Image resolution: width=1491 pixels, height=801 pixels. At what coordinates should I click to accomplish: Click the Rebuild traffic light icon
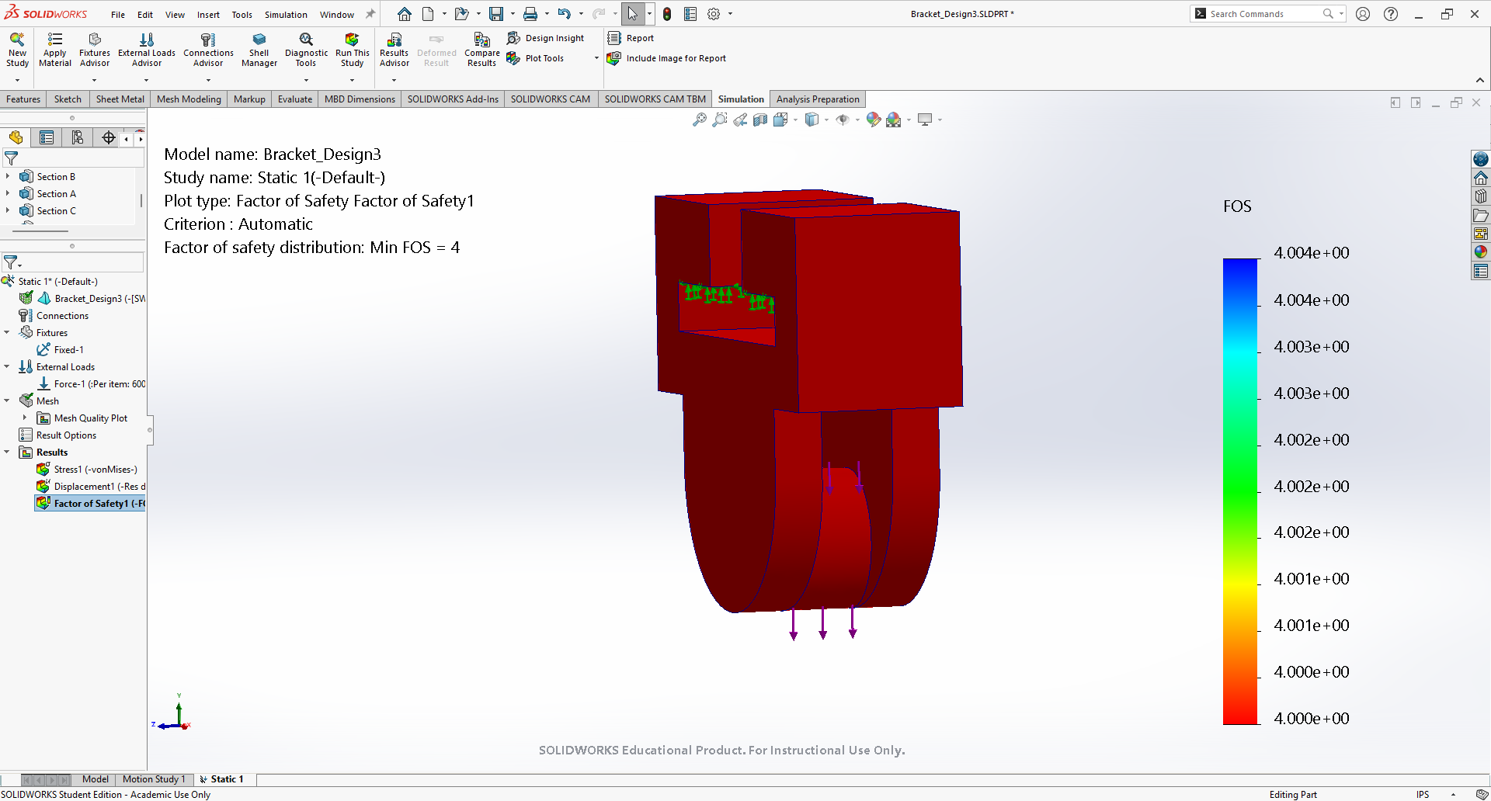click(x=667, y=14)
